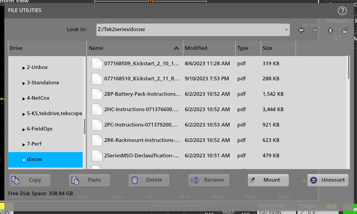Select the 6-FieldOps folder
Viewport: 357px width, 214px height.
click(39, 129)
